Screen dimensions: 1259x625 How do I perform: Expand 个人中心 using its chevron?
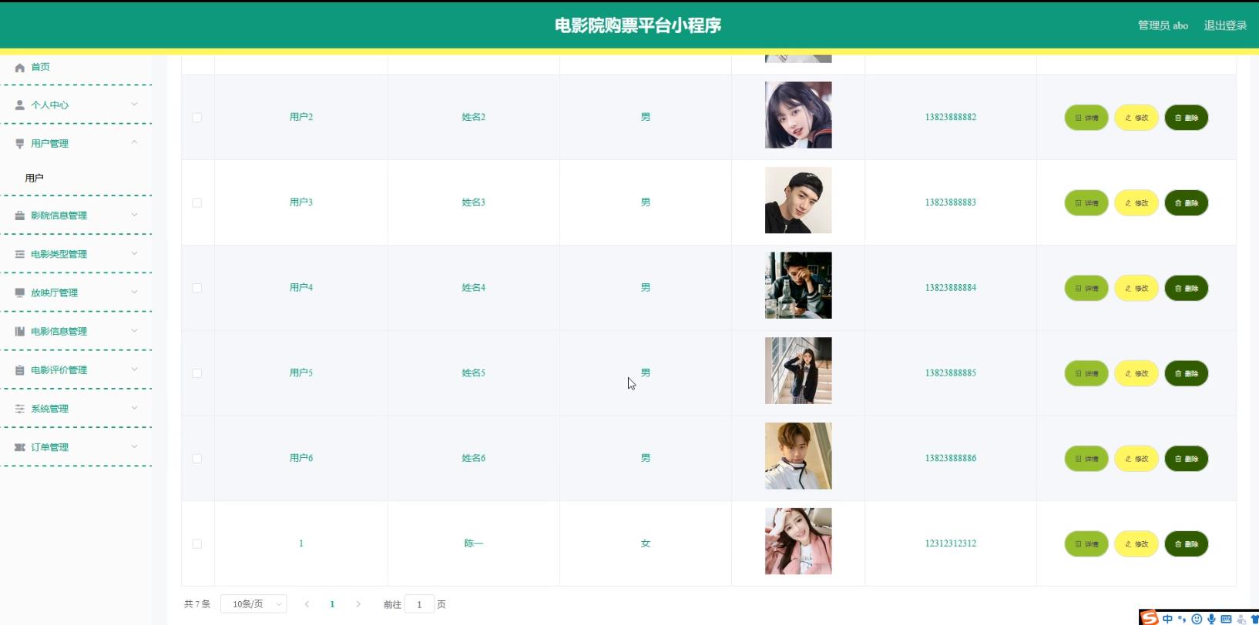tap(135, 105)
